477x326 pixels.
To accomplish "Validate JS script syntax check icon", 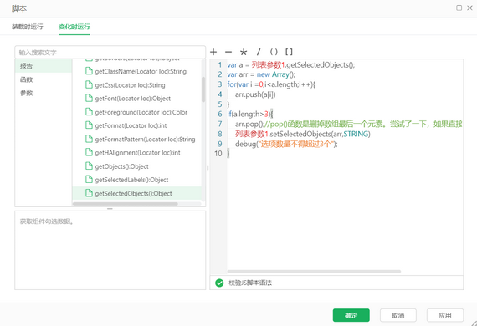I will [x=219, y=283].
